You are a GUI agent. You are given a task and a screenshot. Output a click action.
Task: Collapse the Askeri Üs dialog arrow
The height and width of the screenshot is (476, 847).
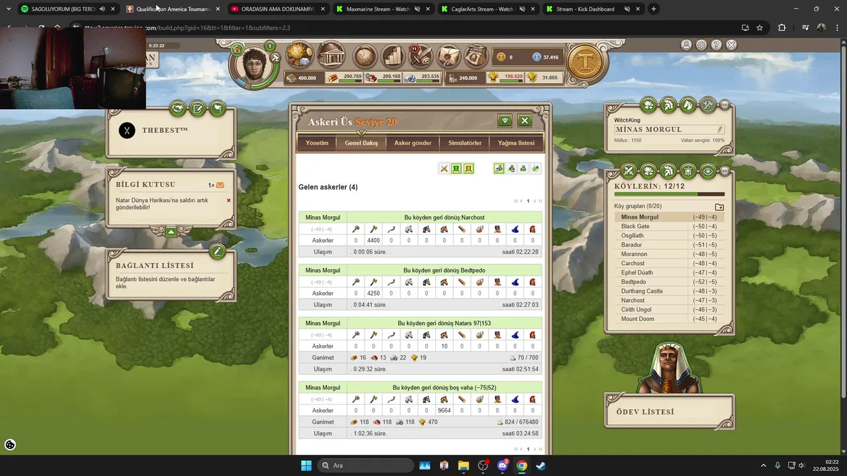pos(505,120)
